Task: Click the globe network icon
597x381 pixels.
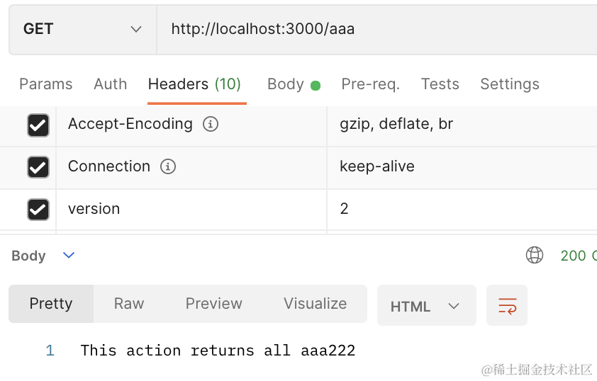Action: point(534,256)
